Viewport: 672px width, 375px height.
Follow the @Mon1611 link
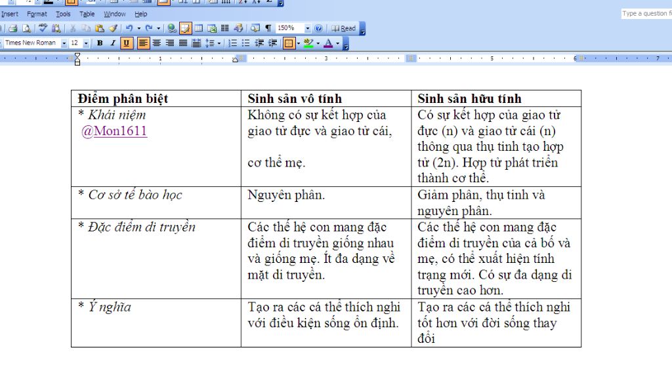click(x=114, y=130)
